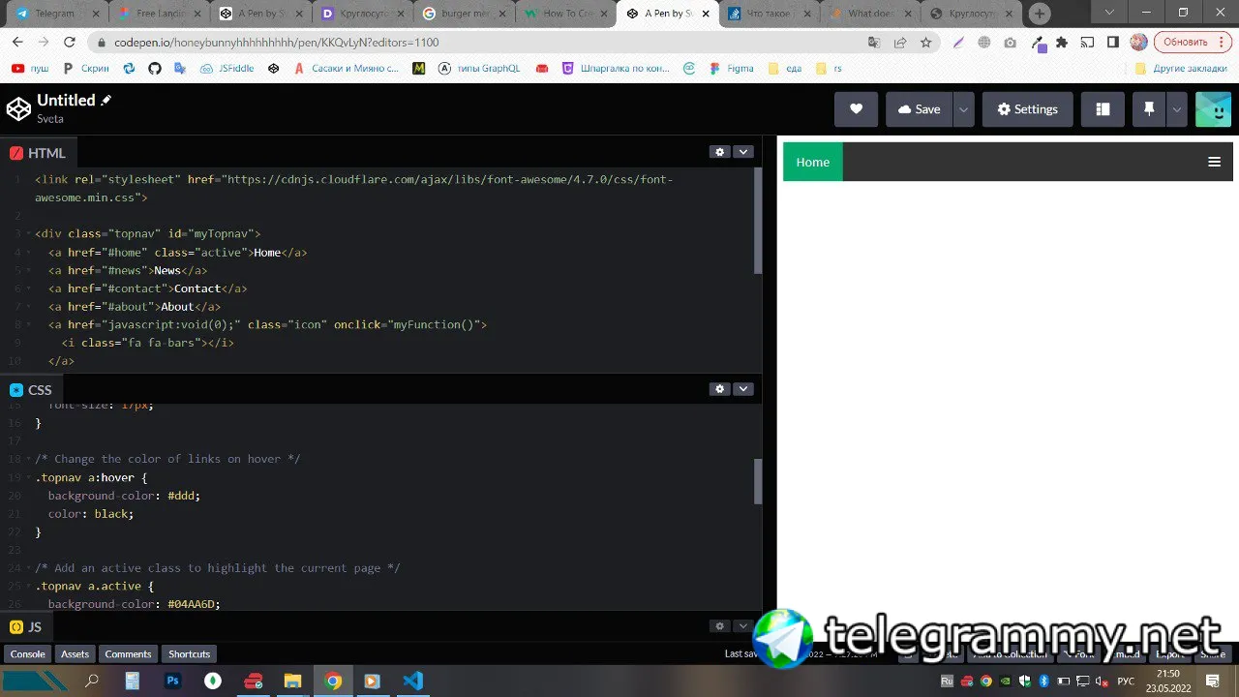Edit the pen title using the pencil icon
Viewport: 1239px width, 697px height.
click(x=106, y=100)
